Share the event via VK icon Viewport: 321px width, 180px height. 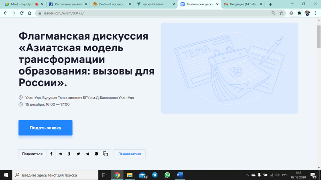tap(60, 154)
